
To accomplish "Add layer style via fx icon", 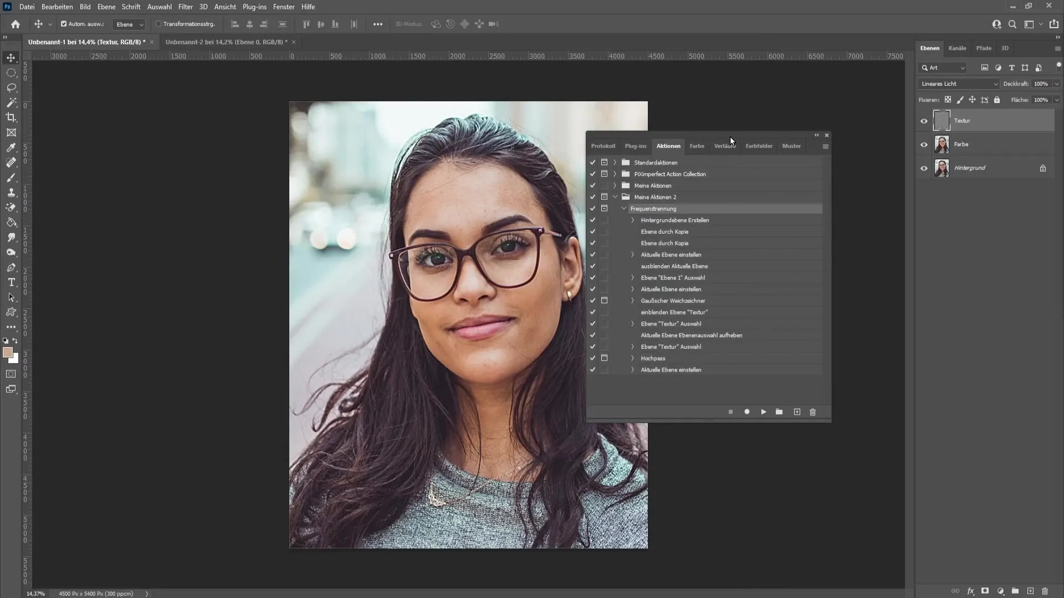I will [970, 591].
